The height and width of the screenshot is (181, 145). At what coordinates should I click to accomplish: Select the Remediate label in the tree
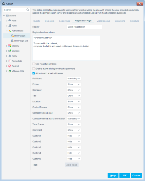click(17, 61)
